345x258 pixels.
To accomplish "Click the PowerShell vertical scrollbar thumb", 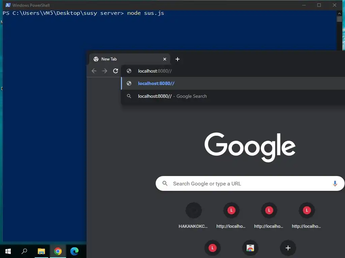I will tap(339, 19).
